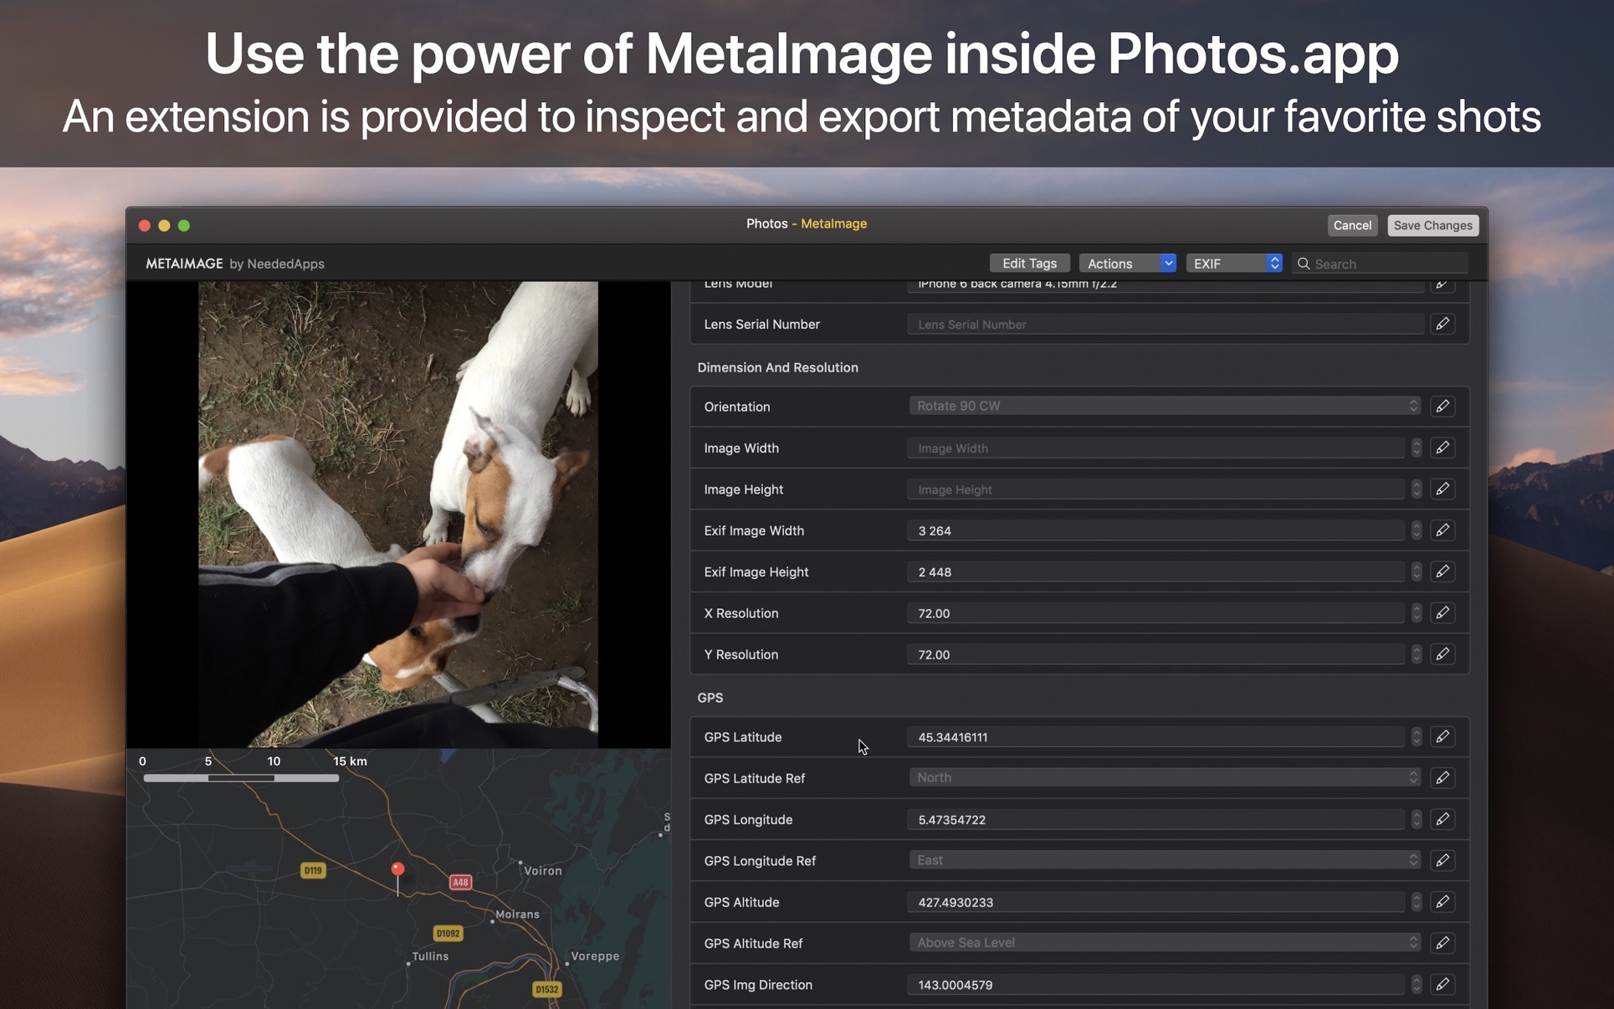Click inside the Search field
Screen dimensions: 1614x1009
[1372, 264]
